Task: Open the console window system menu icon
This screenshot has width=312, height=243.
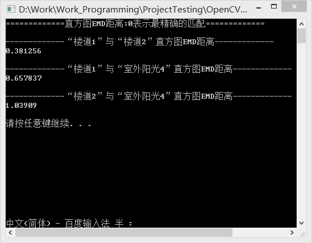Action: tap(11, 9)
